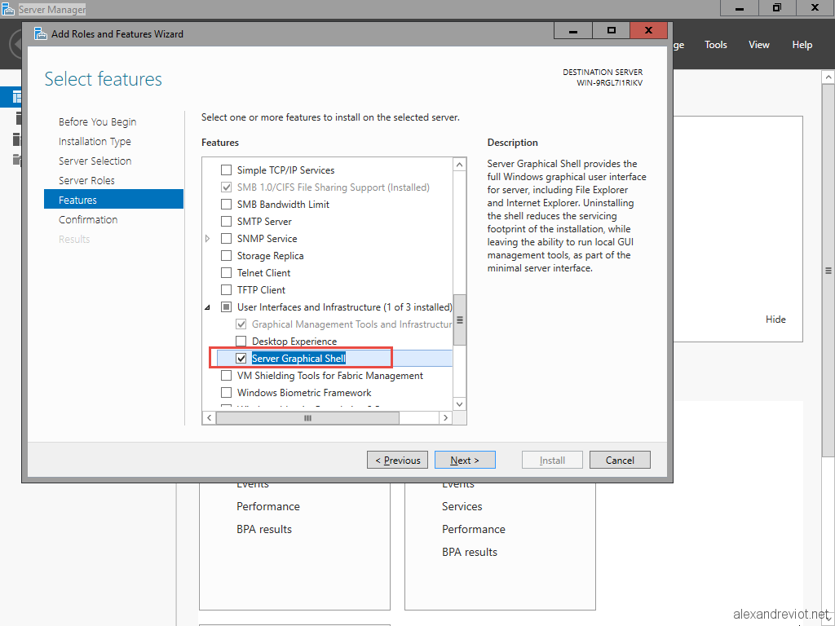Image resolution: width=835 pixels, height=626 pixels.
Task: Check the SMB Bandwidth Limit checkbox
Action: (227, 205)
